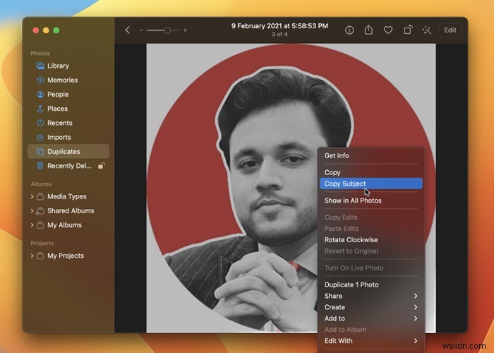Click the Edit button

[450, 30]
